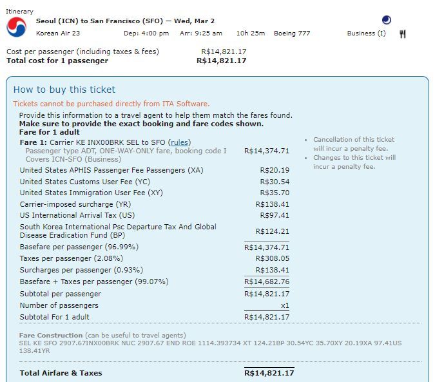Click the R$14,682.76 amount
The width and height of the screenshot is (435, 382).
(267, 282)
